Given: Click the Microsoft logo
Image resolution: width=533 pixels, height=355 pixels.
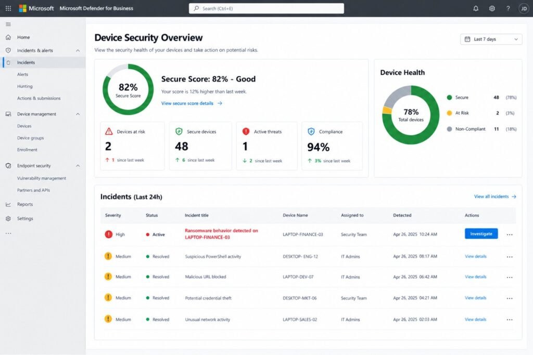Looking at the screenshot, I should coord(22,8).
